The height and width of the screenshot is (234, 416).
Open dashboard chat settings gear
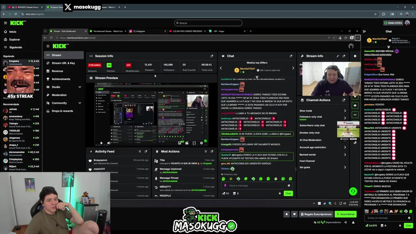click(279, 193)
